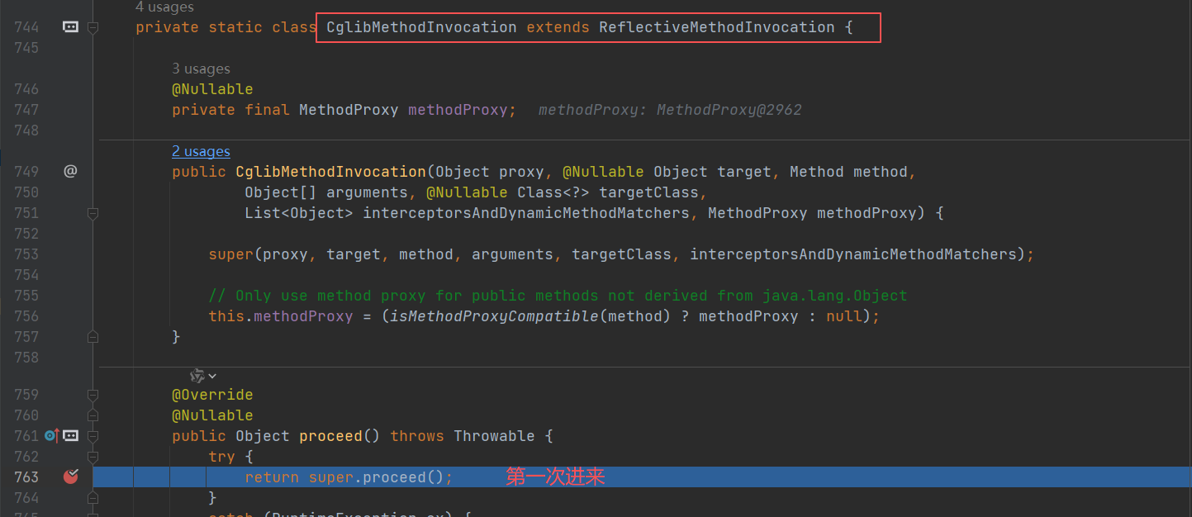1192x517 pixels.
Task: Click the "3 usages" hint above @Nullable
Action: 201,69
